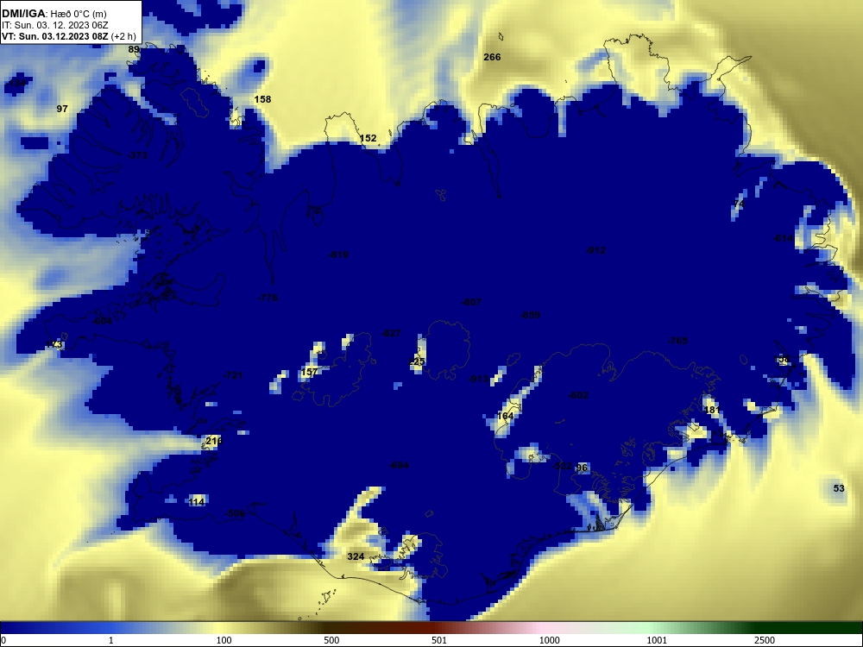Click the dark blue segment of the color scale

point(55,628)
